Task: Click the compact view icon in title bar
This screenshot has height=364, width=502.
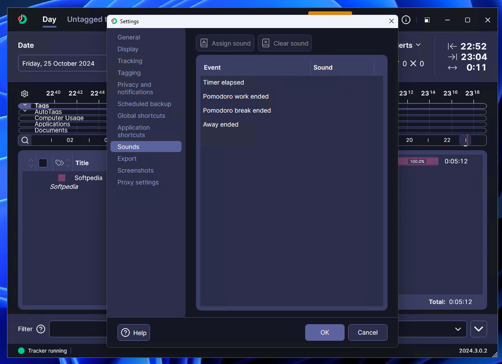Action: tap(427, 20)
